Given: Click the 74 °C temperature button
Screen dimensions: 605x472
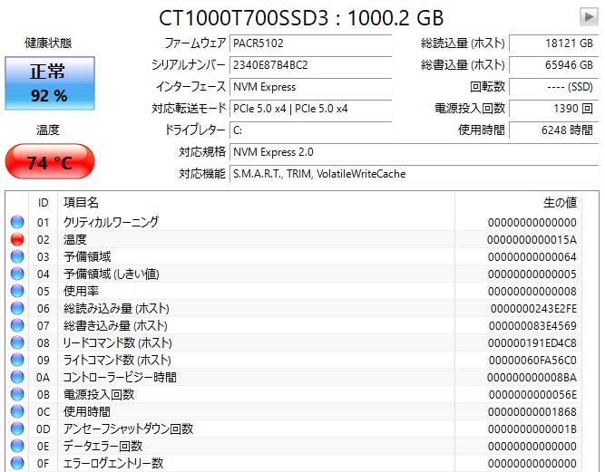Looking at the screenshot, I should (49, 163).
